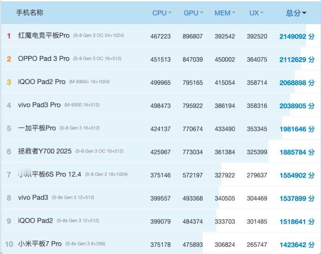Viewport: 321px width, 254px height.
Task: Click total score 1423642 分
Action: (297, 245)
